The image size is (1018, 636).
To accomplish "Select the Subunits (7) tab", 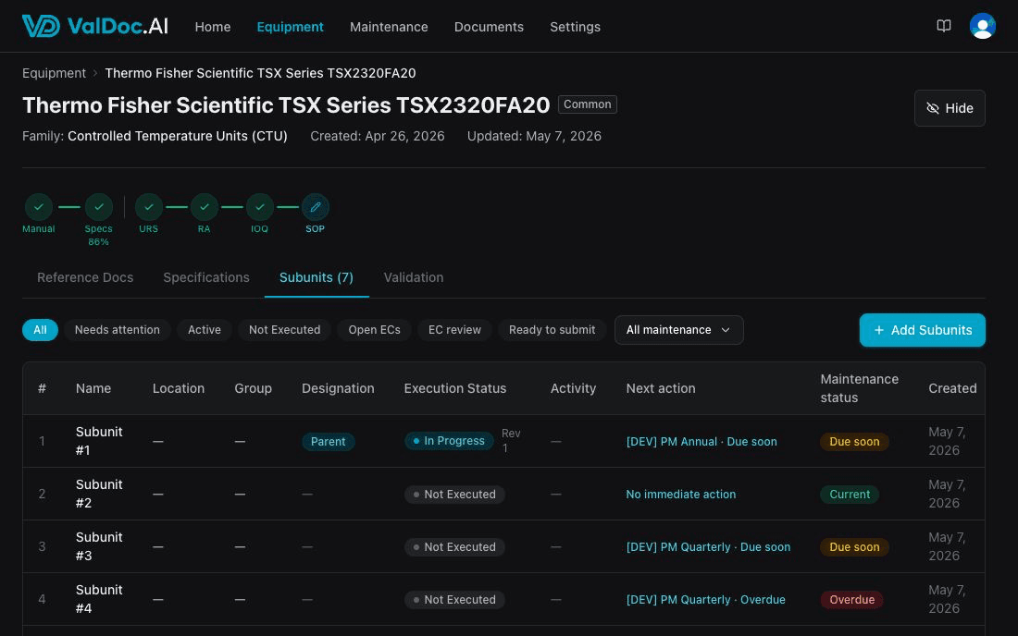I will [x=317, y=277].
